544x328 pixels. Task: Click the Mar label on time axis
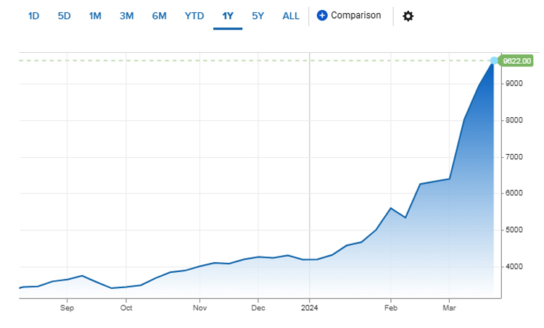pos(448,307)
